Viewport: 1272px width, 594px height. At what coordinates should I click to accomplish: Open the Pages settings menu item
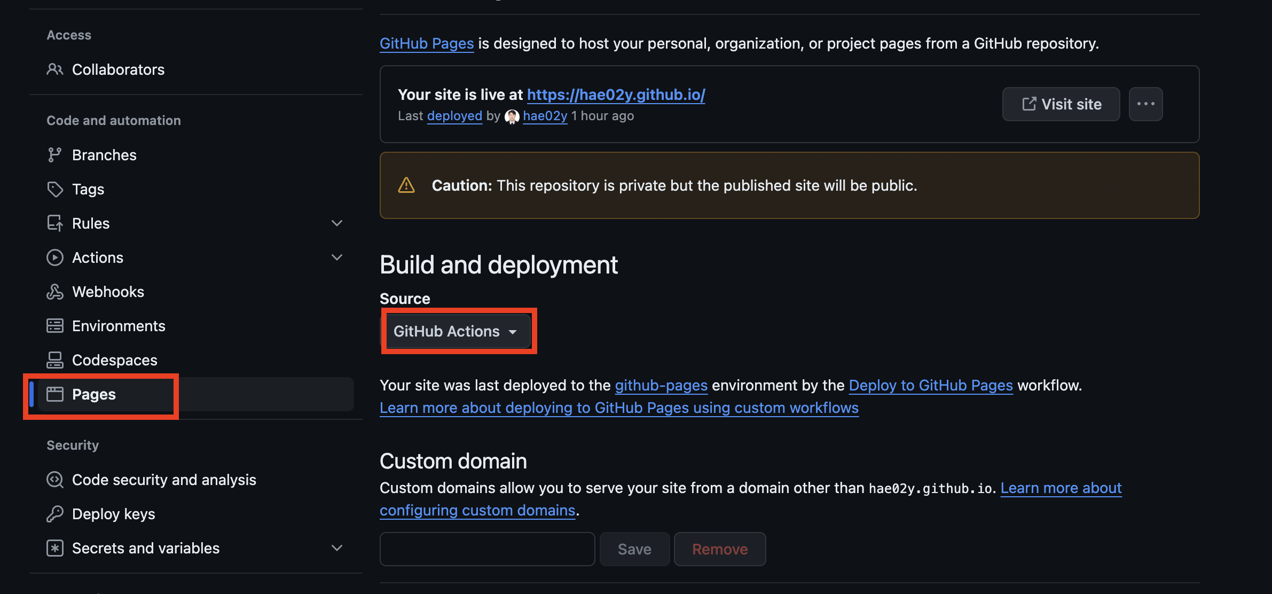pos(94,394)
